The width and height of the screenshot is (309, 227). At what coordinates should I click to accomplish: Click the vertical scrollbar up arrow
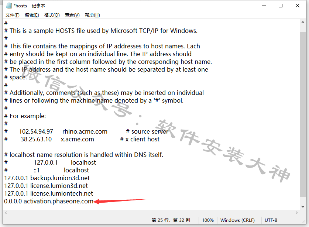point(303,22)
